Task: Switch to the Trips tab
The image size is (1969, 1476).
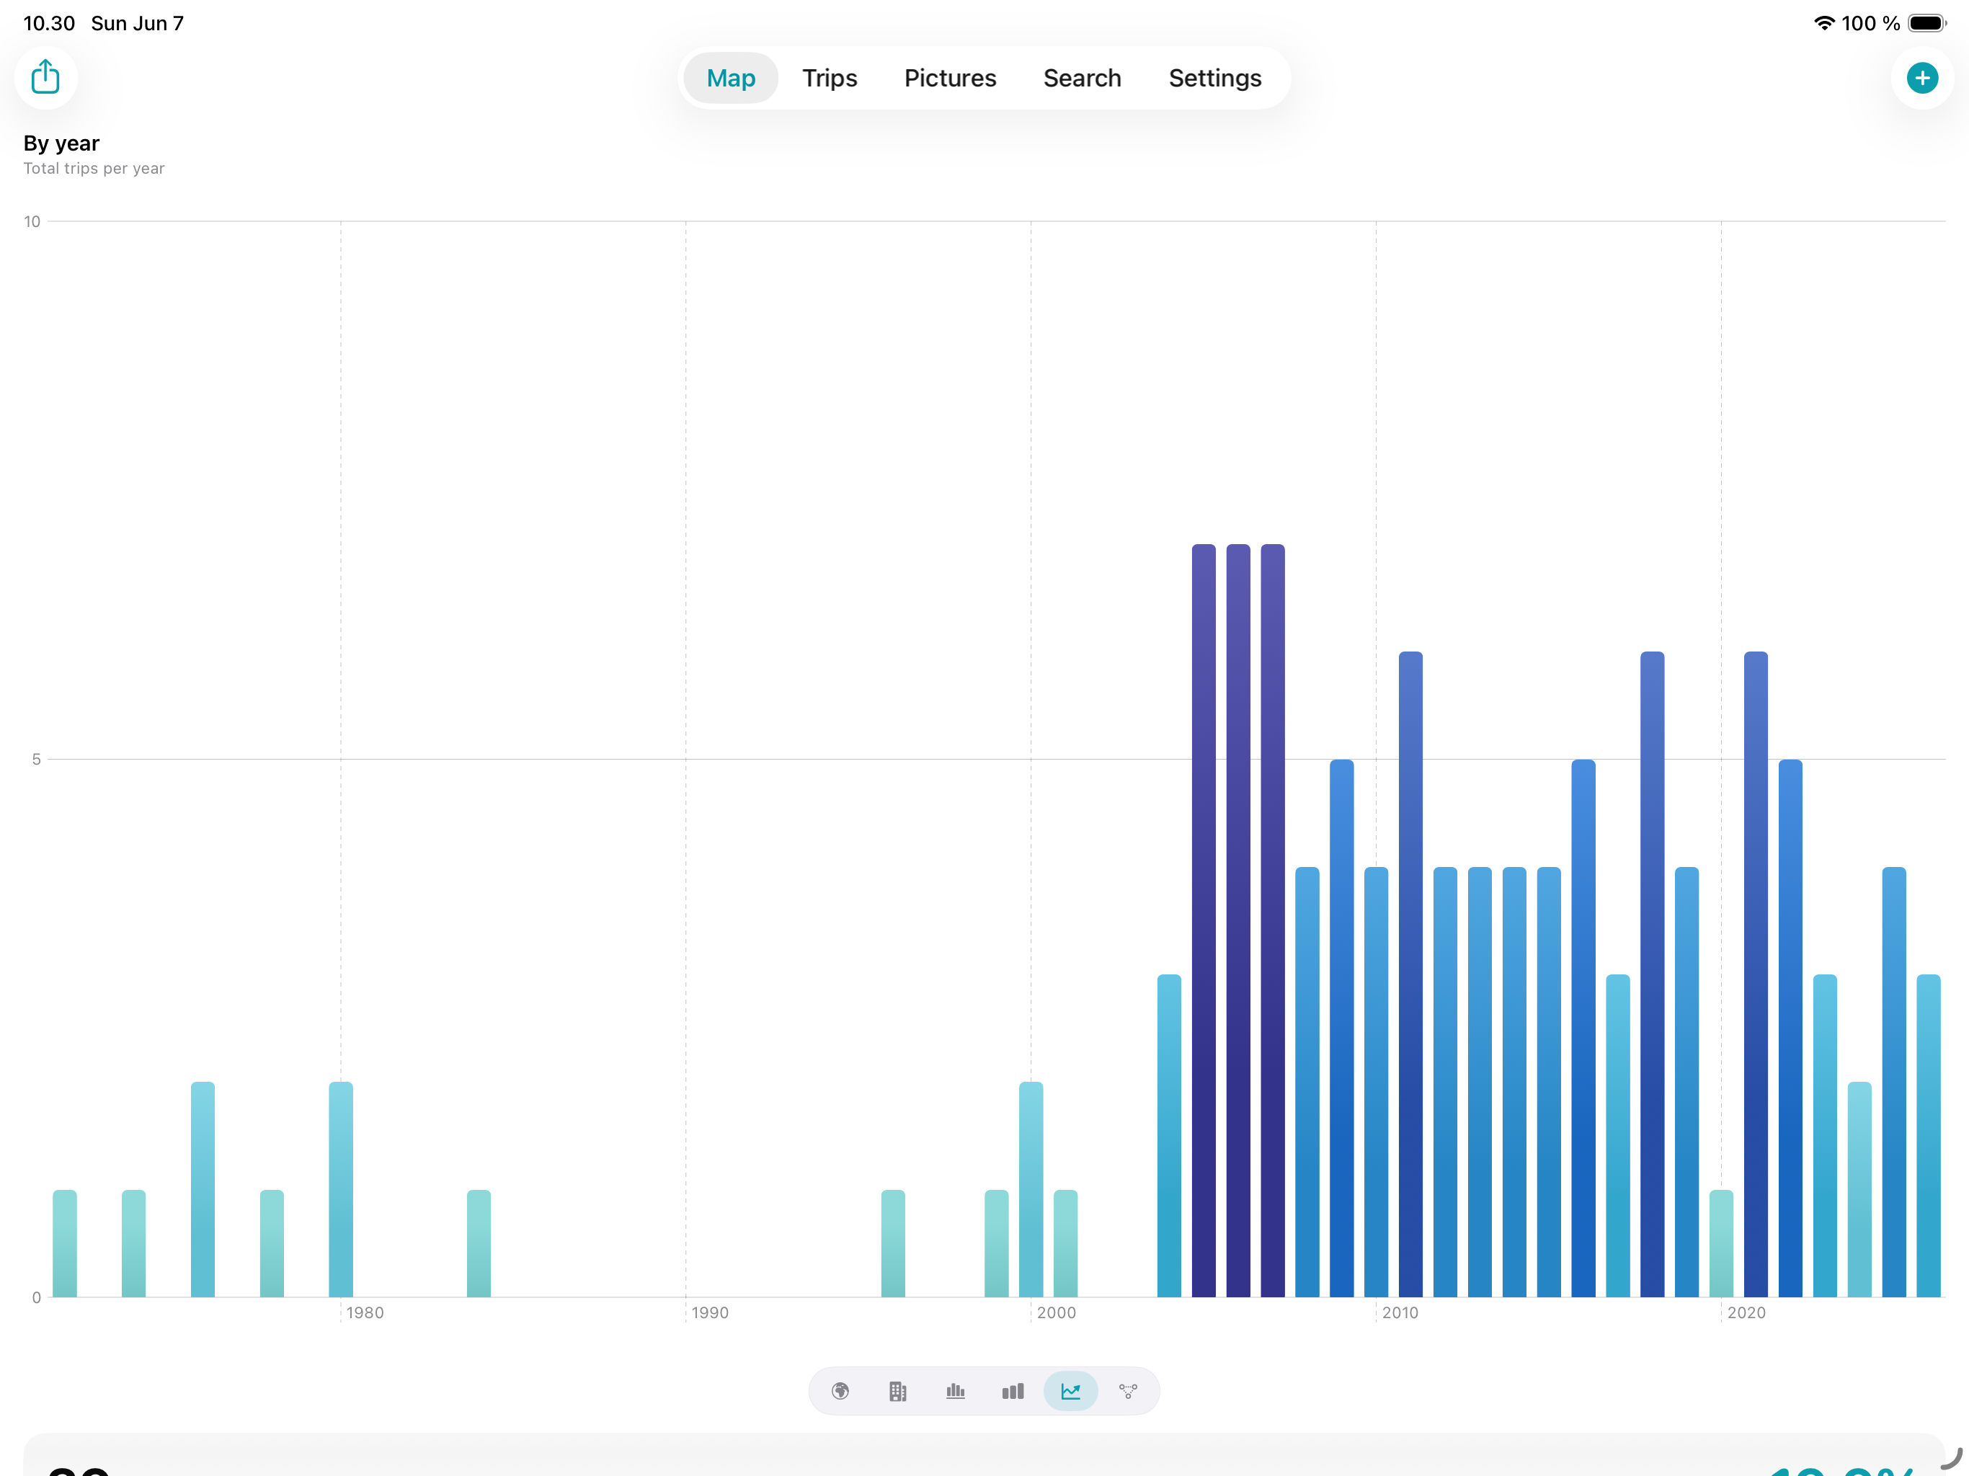Action: (x=830, y=79)
